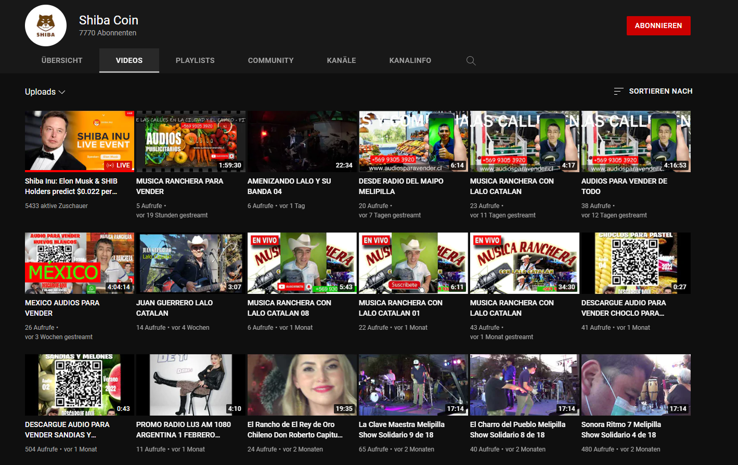Open AMENIZANDO LALO Y SU BANDA 04 thumbnail
Viewport: 738px width, 465px height.
point(302,141)
